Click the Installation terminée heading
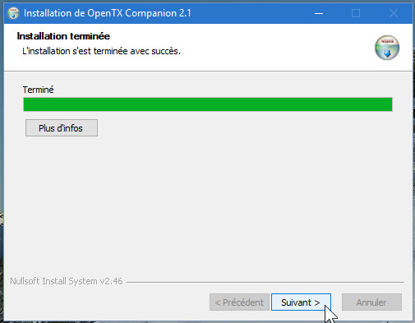The width and height of the screenshot is (415, 323). click(x=63, y=36)
